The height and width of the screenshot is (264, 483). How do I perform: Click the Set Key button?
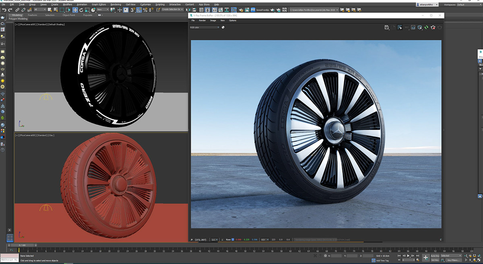tap(435, 260)
